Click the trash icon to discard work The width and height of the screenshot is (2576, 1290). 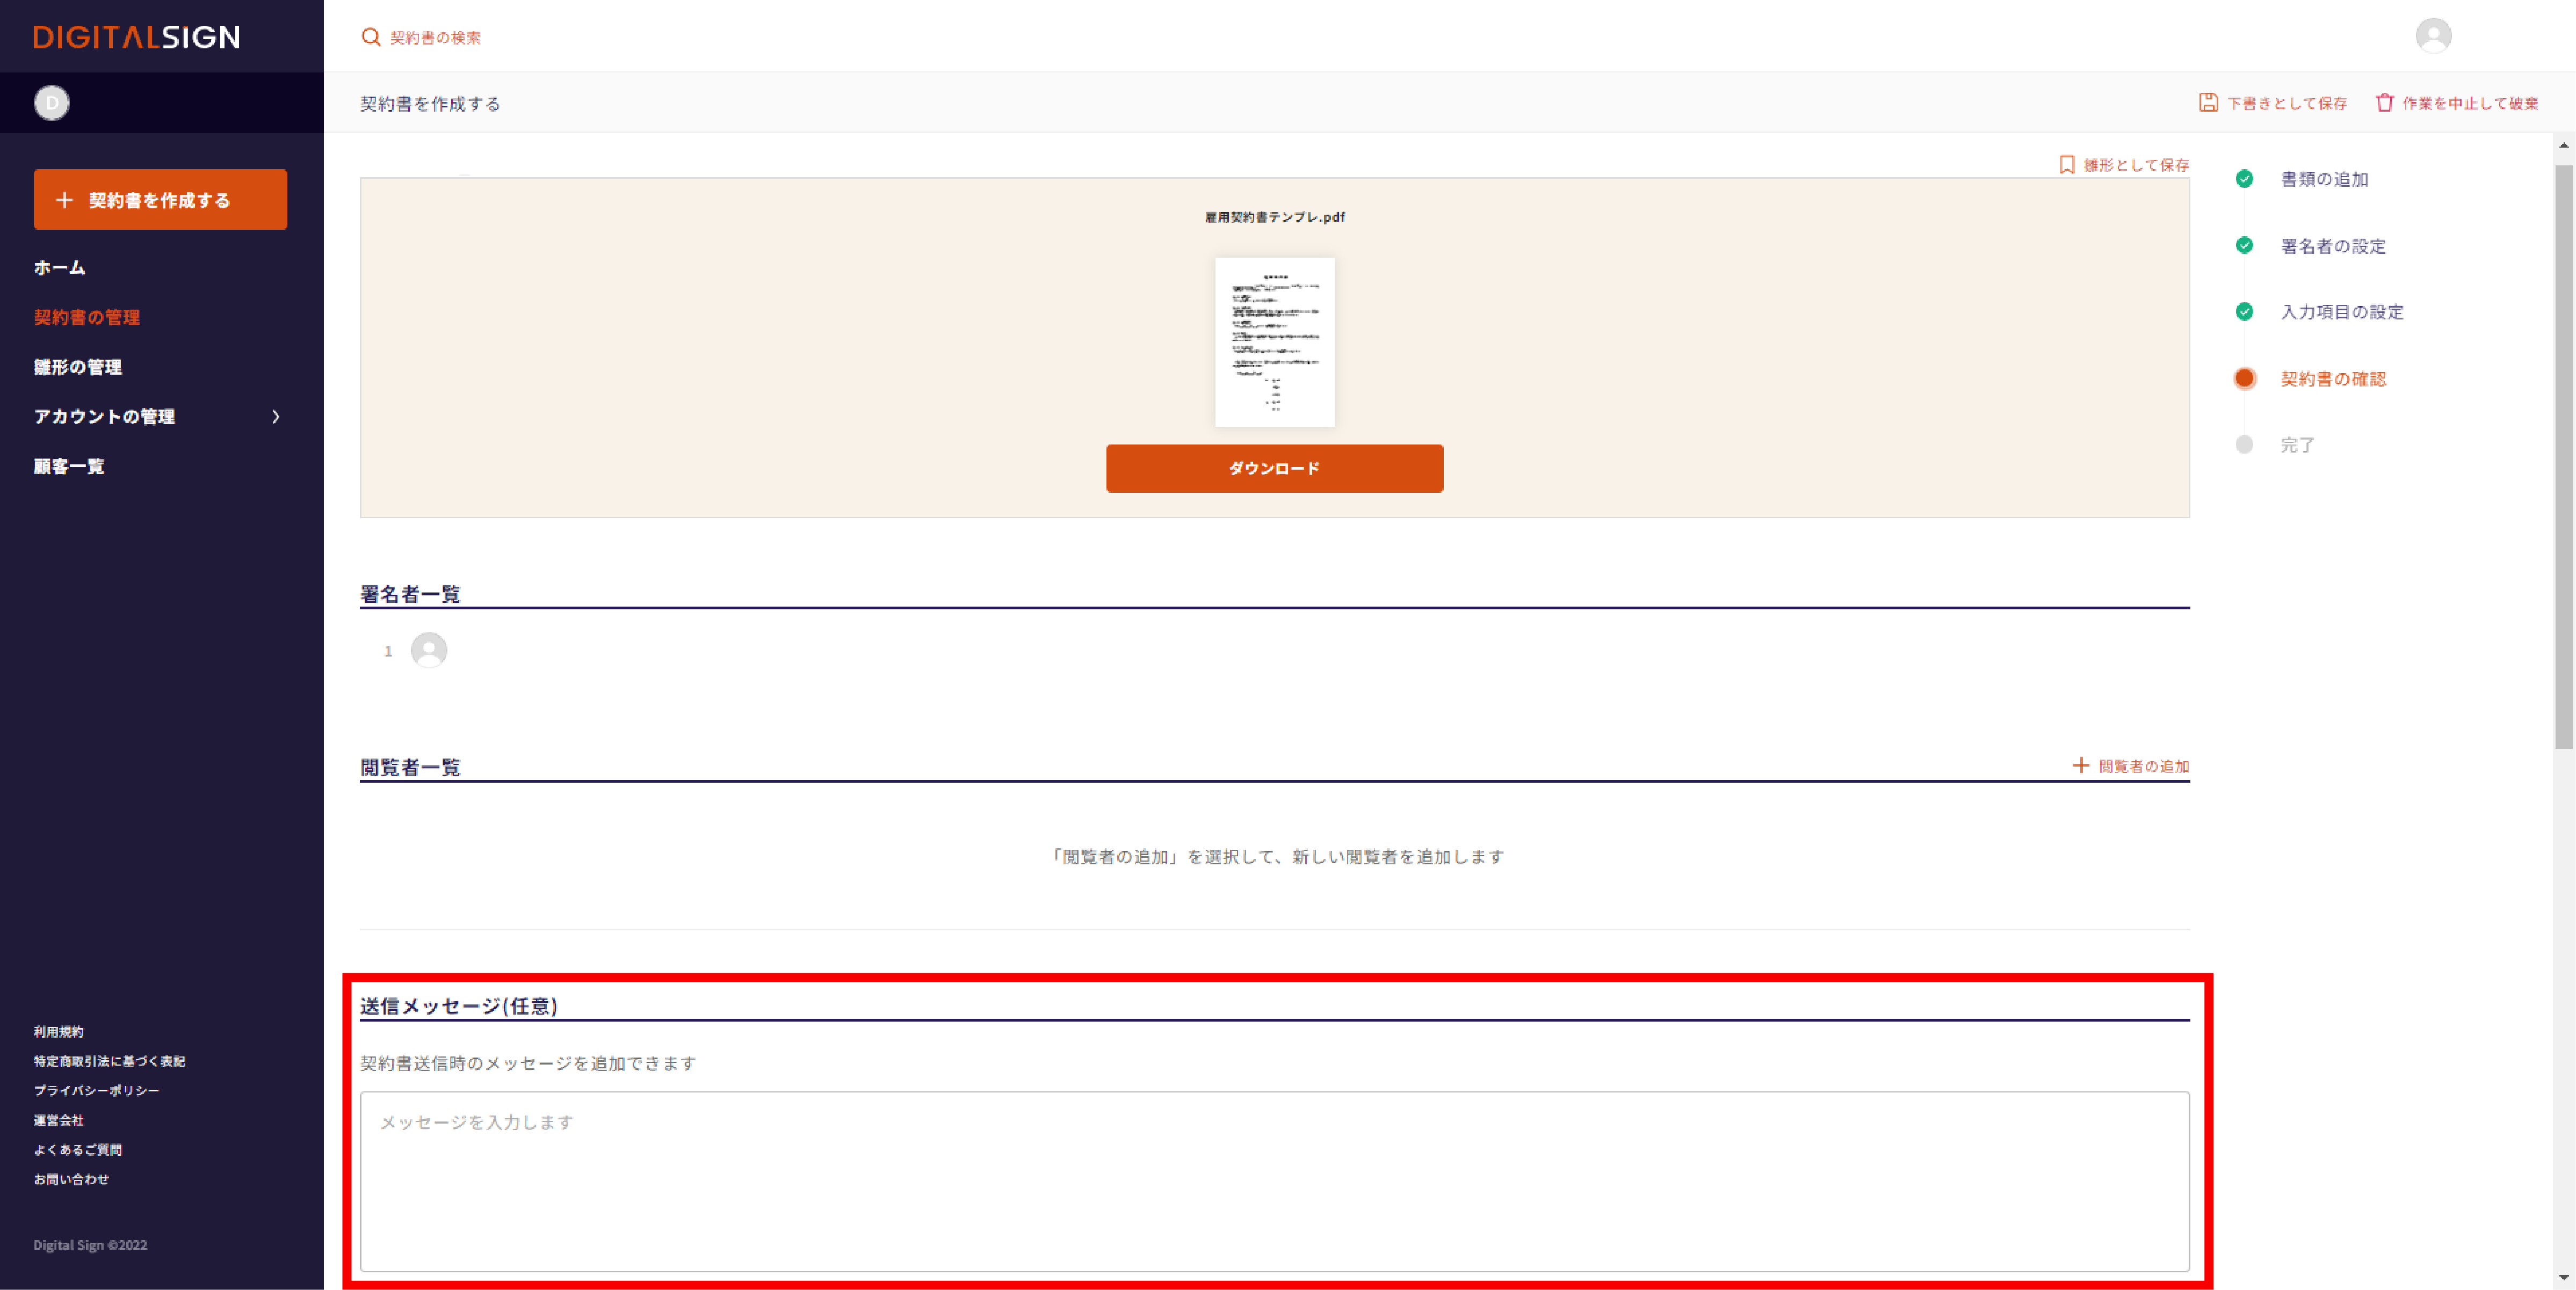(2385, 103)
